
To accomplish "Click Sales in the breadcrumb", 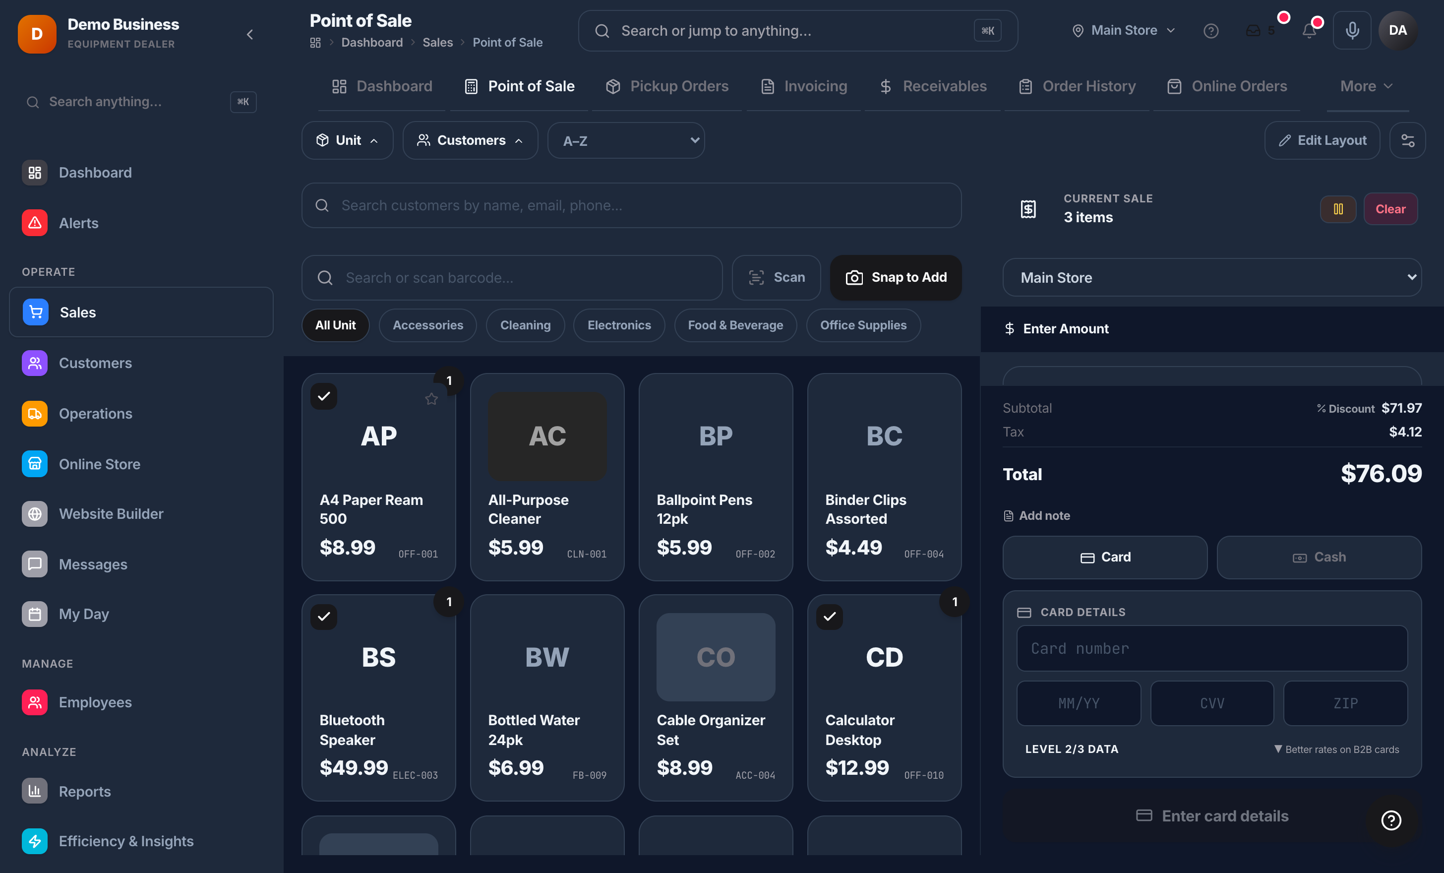I will 438,43.
